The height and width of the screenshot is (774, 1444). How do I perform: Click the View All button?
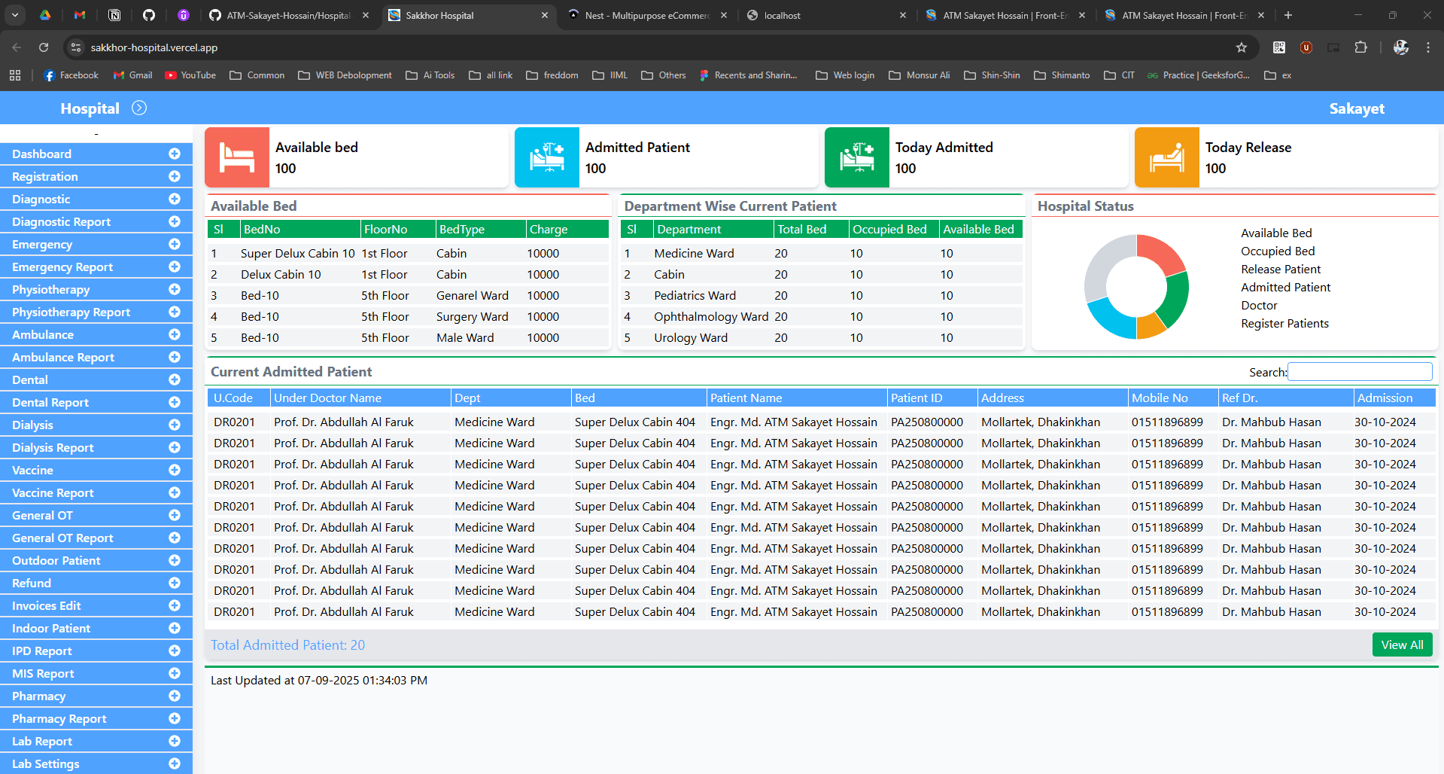(1402, 644)
